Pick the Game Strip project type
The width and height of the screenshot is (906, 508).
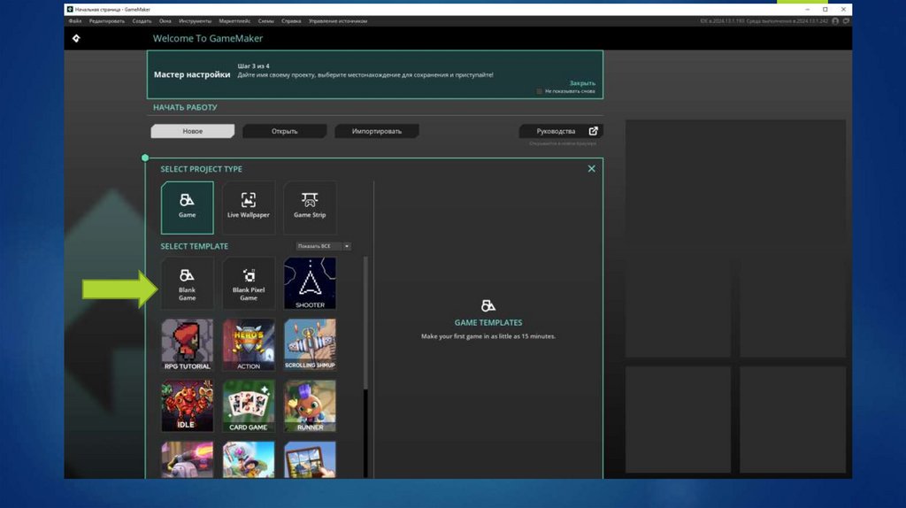(310, 207)
